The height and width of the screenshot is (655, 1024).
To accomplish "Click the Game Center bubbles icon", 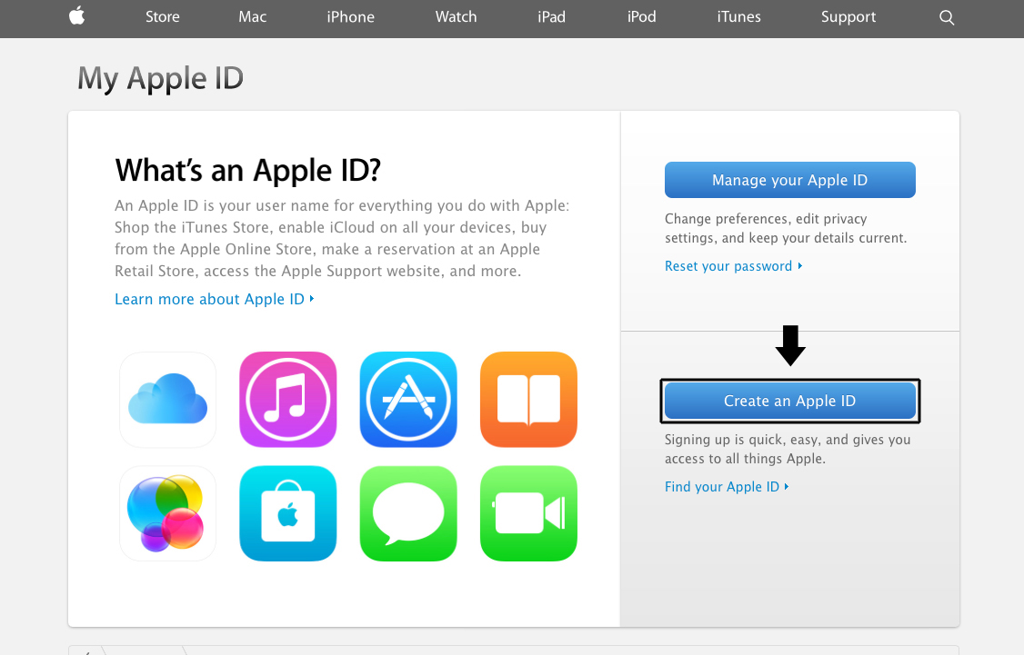I will (x=168, y=513).
